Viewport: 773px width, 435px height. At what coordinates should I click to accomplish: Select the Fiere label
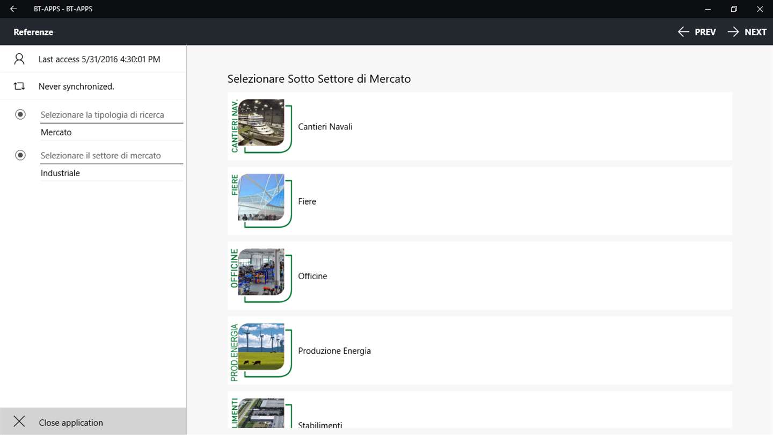(x=307, y=201)
